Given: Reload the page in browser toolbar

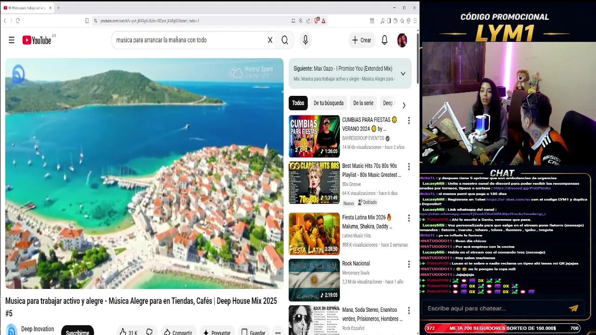Looking at the screenshot, I should pyautogui.click(x=18, y=20).
